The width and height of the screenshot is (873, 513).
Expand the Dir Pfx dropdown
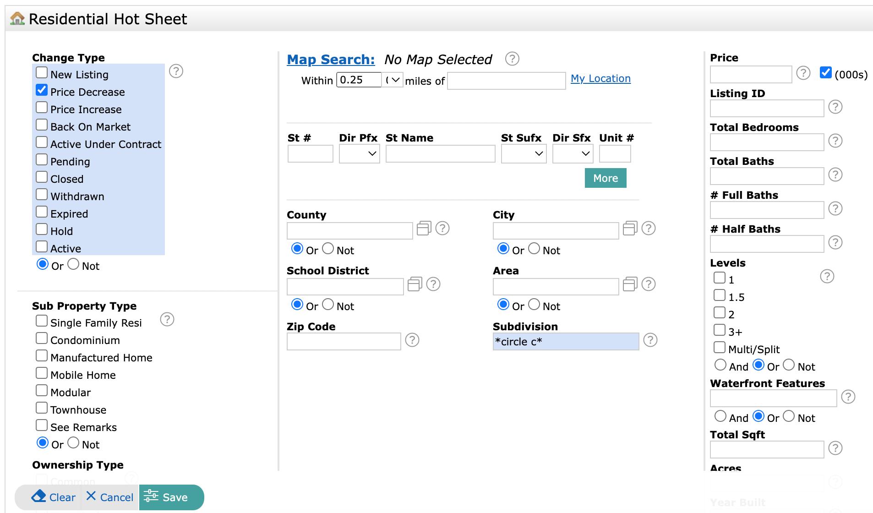359,154
